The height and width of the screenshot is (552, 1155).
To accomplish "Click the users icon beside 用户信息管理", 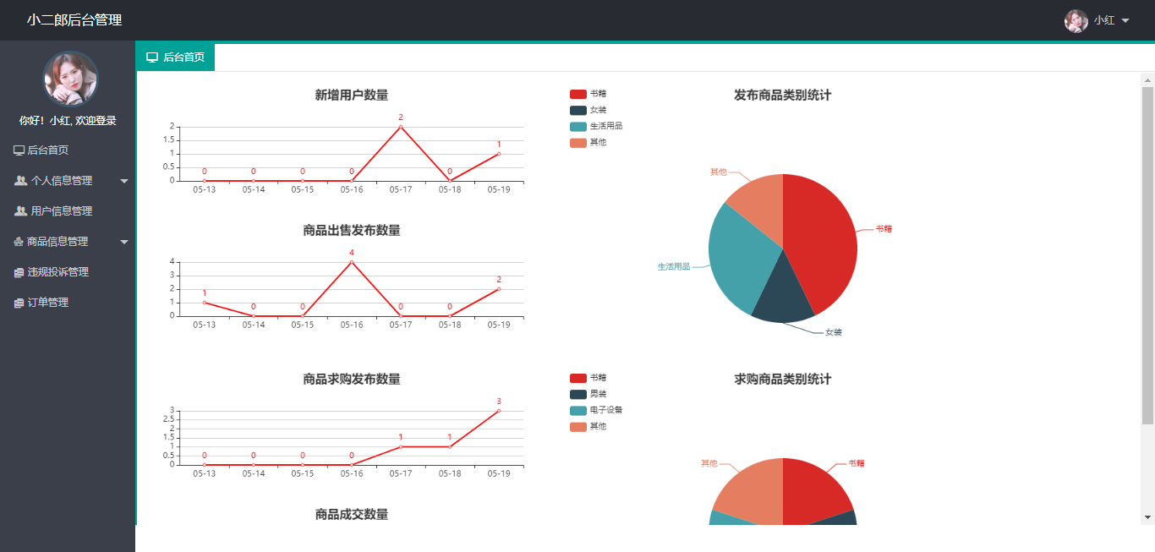I will pyautogui.click(x=21, y=211).
